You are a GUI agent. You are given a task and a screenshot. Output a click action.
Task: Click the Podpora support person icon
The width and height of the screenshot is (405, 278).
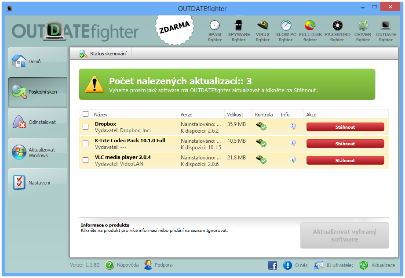148,265
